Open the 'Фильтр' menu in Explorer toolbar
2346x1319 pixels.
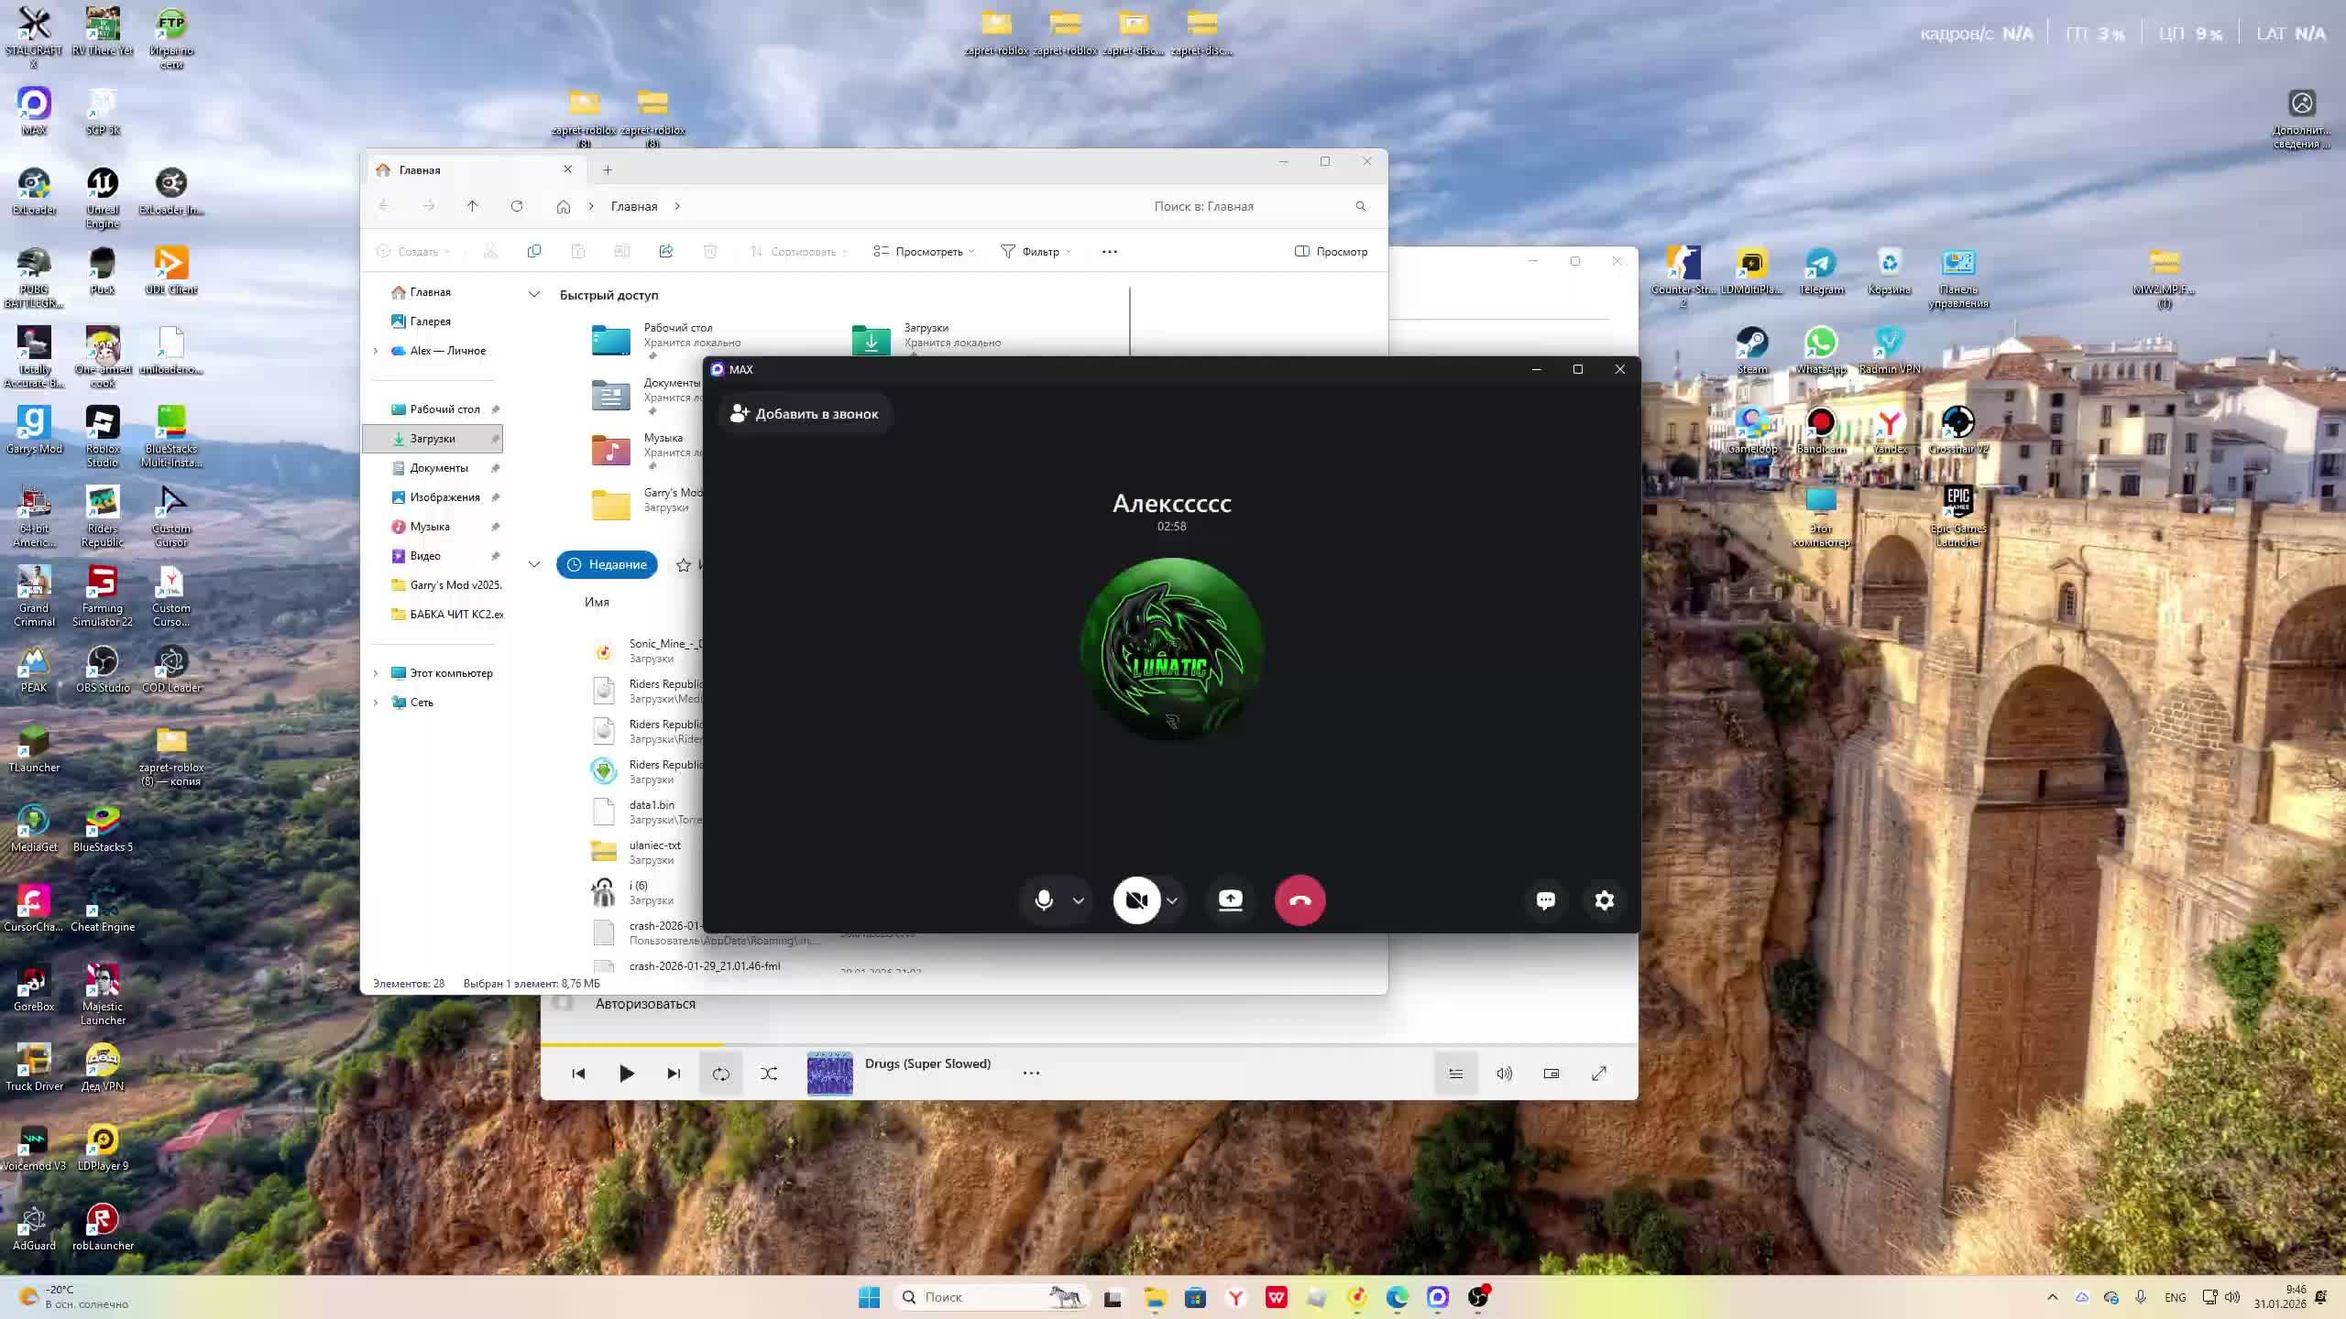[x=1036, y=252]
